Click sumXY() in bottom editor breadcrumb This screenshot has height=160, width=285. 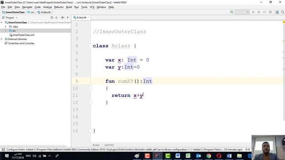pyautogui.click(x=109, y=145)
